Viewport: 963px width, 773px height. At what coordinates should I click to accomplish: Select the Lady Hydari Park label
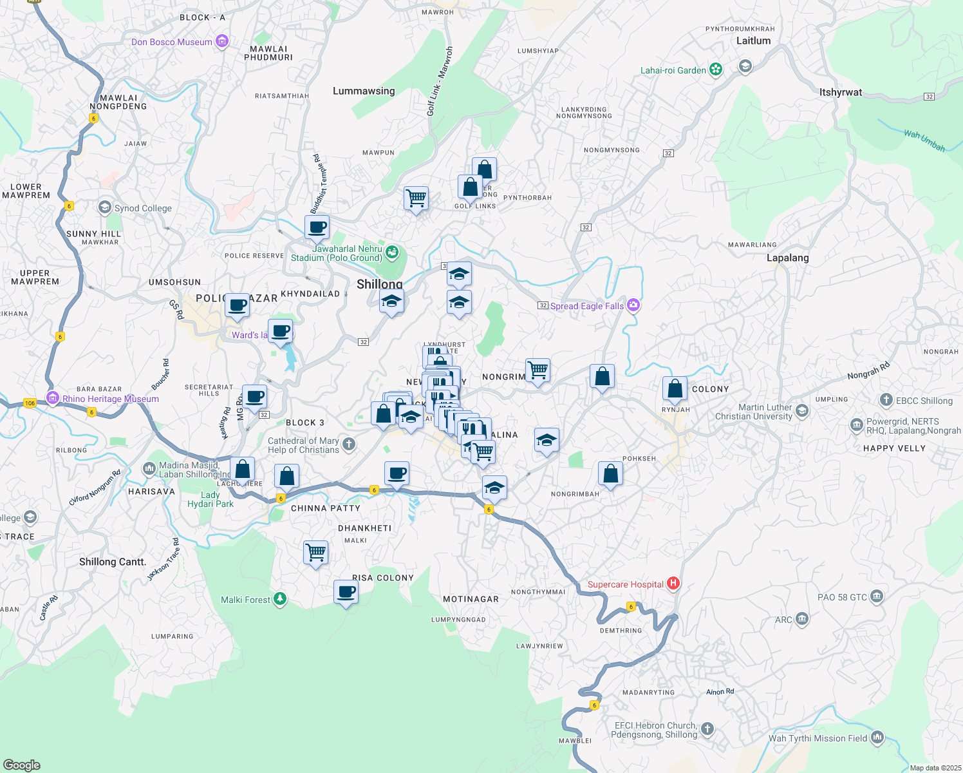click(x=210, y=499)
